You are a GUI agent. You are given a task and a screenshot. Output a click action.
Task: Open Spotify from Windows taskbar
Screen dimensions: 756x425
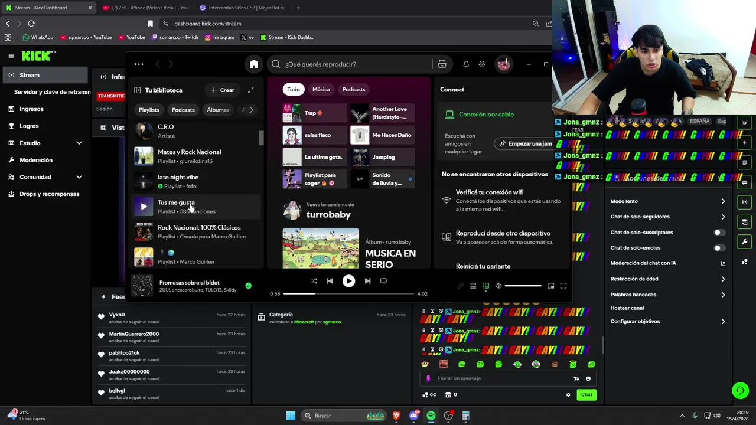click(x=431, y=416)
